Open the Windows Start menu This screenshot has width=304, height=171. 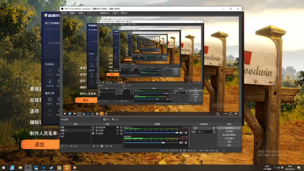[3, 168]
